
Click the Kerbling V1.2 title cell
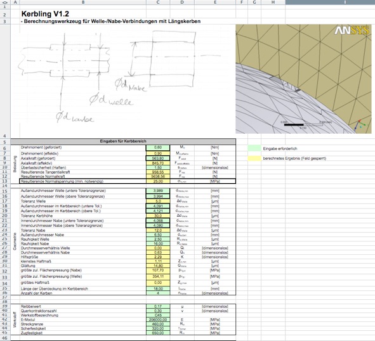(45, 14)
